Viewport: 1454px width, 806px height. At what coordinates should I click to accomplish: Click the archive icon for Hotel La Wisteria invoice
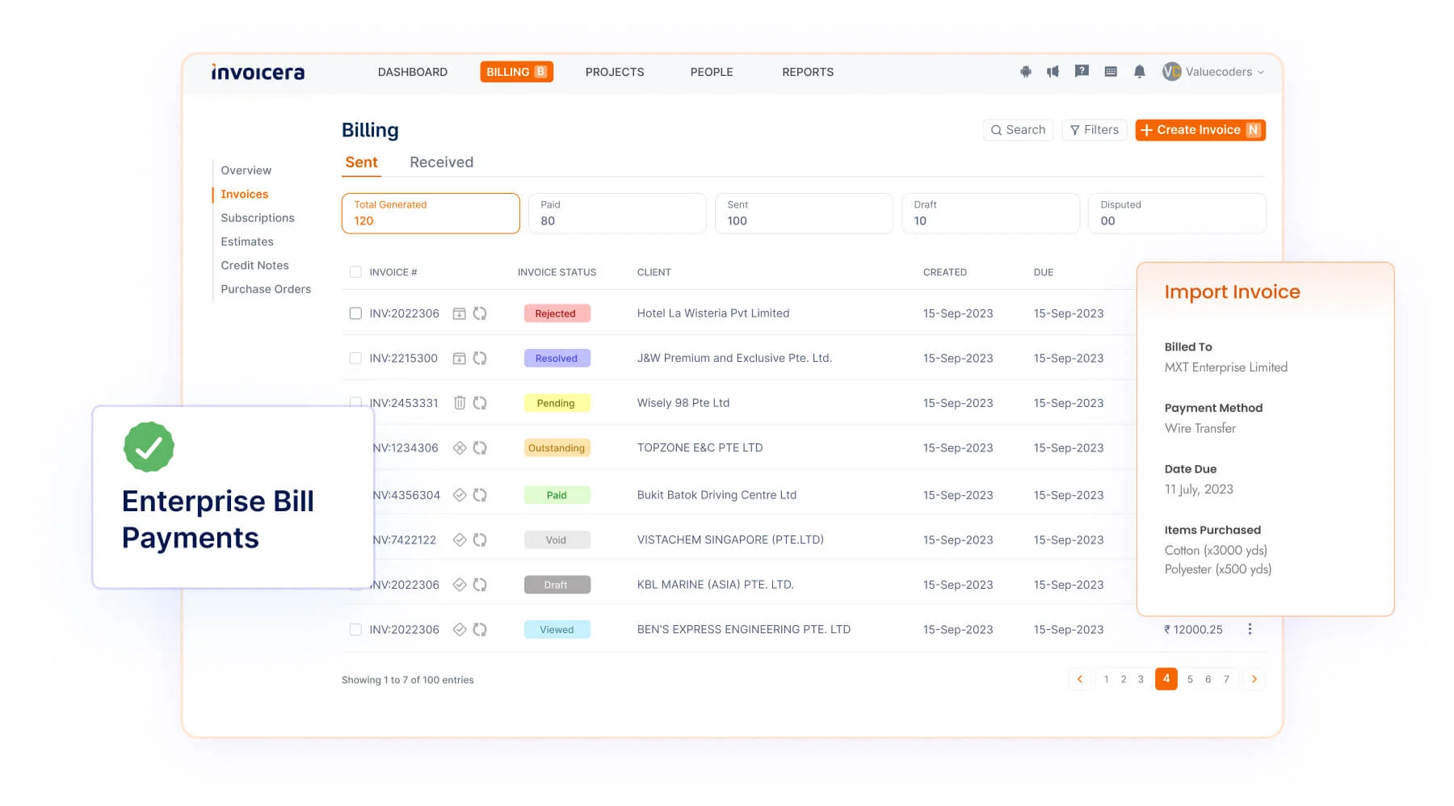(459, 313)
